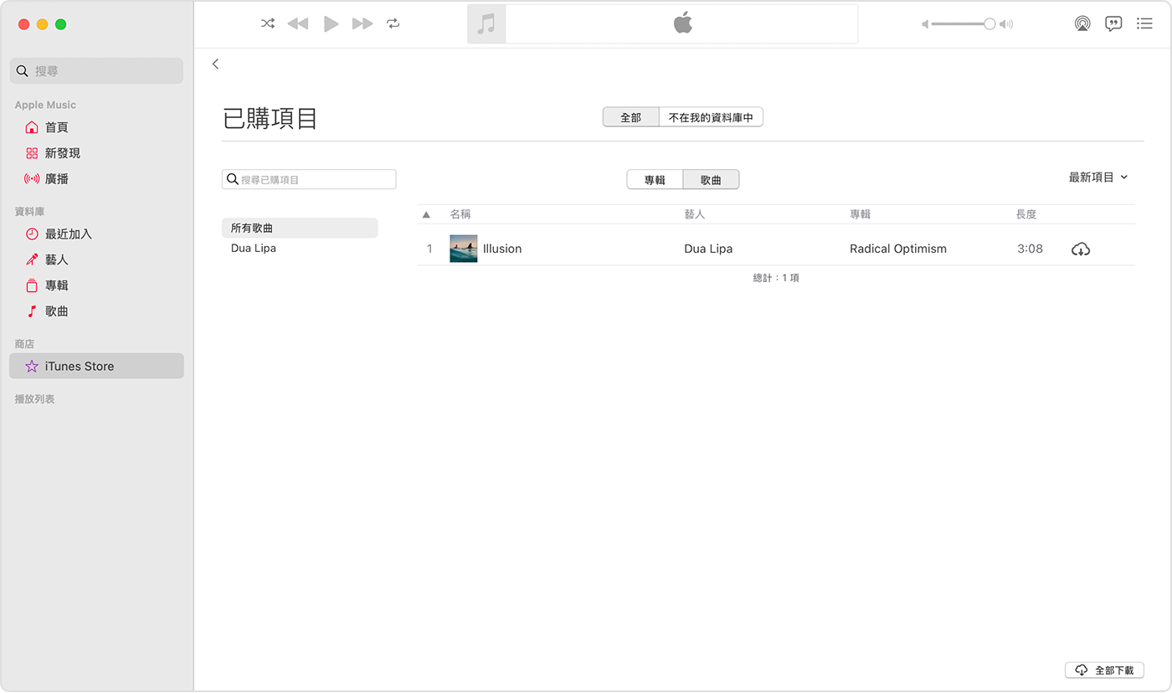Click the green full screen button
1172x693 pixels.
[60, 24]
